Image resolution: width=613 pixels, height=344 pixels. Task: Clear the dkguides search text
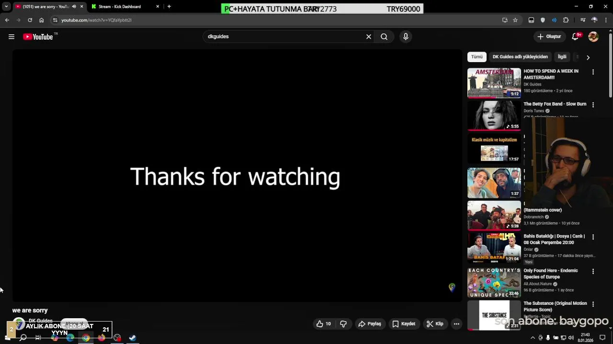(369, 37)
